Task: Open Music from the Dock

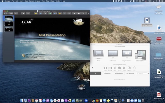Action: 62,101
